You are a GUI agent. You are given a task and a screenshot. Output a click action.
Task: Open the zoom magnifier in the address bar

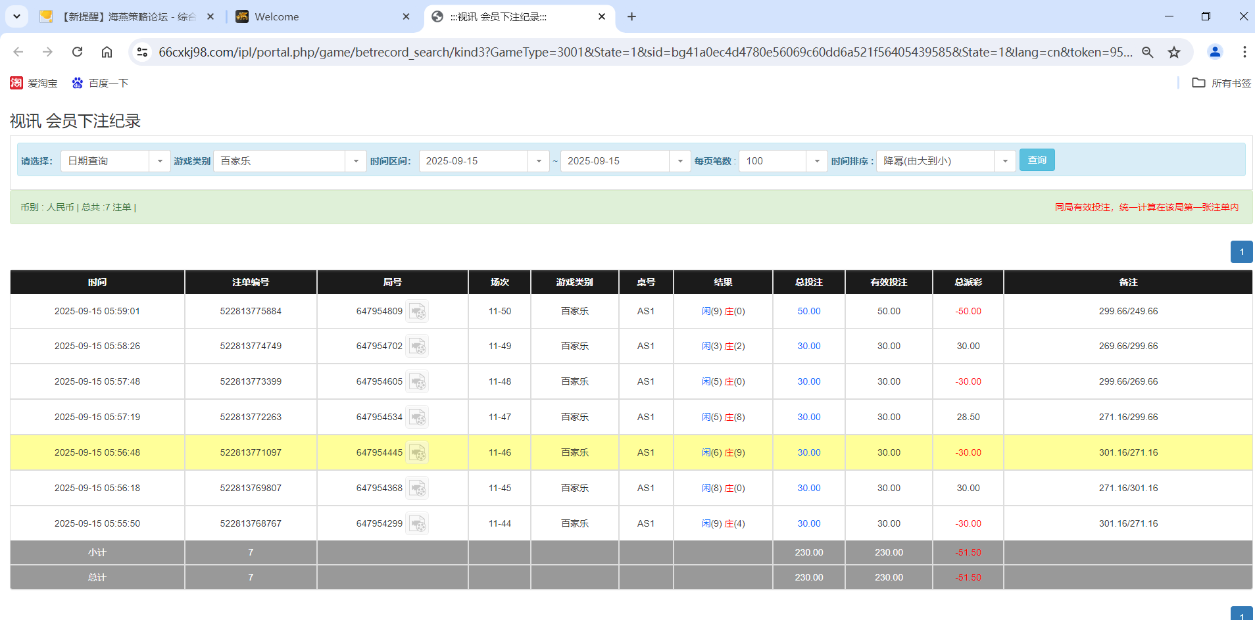coord(1147,52)
